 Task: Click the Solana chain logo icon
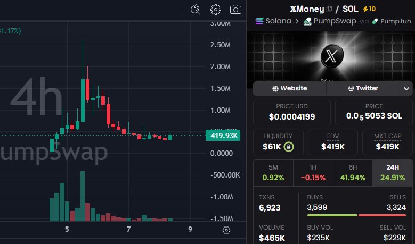(260, 21)
